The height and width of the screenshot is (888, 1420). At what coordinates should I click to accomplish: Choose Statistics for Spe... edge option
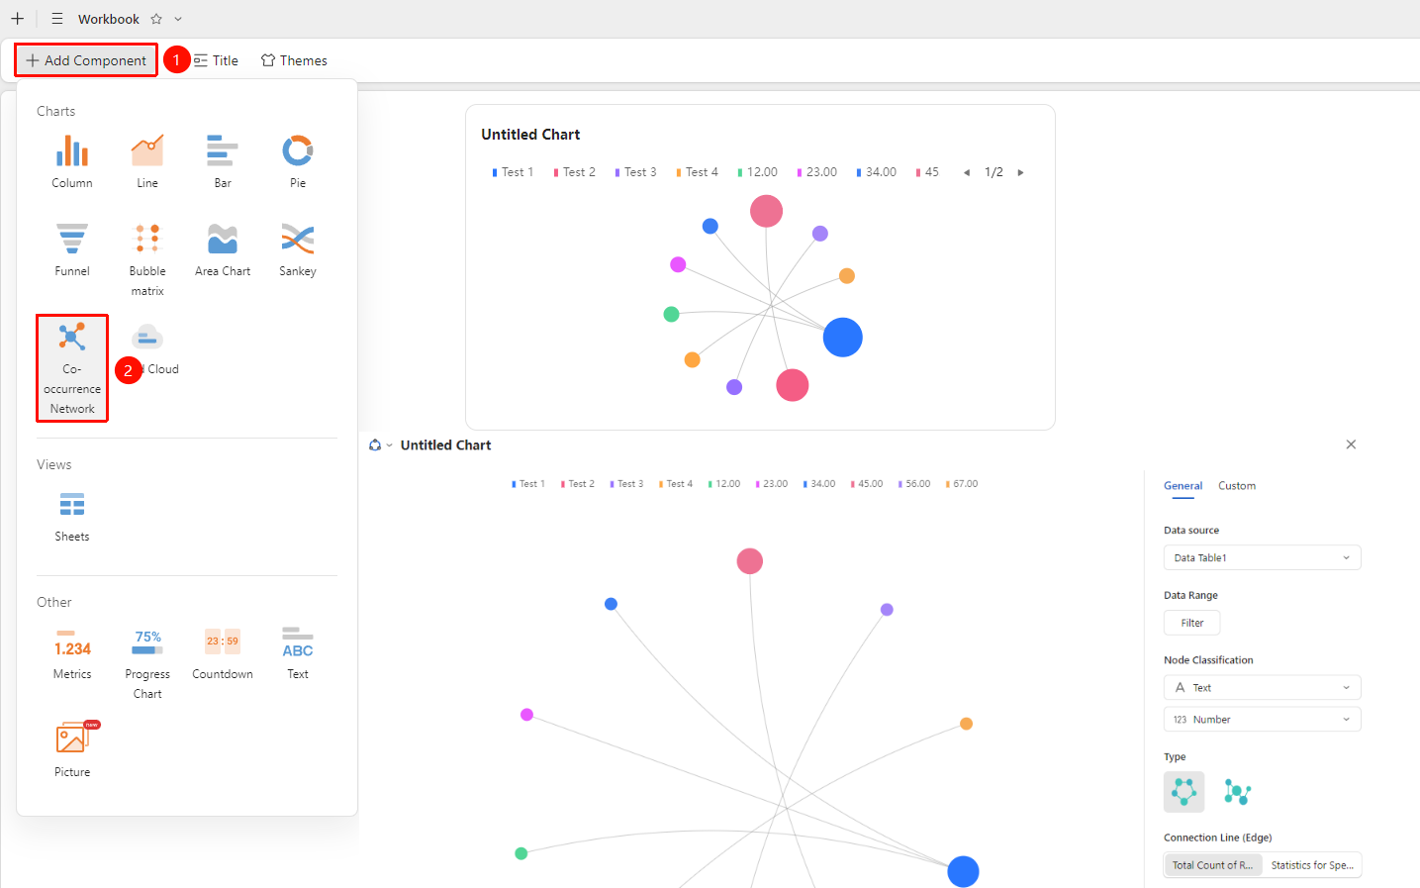[1312, 865]
